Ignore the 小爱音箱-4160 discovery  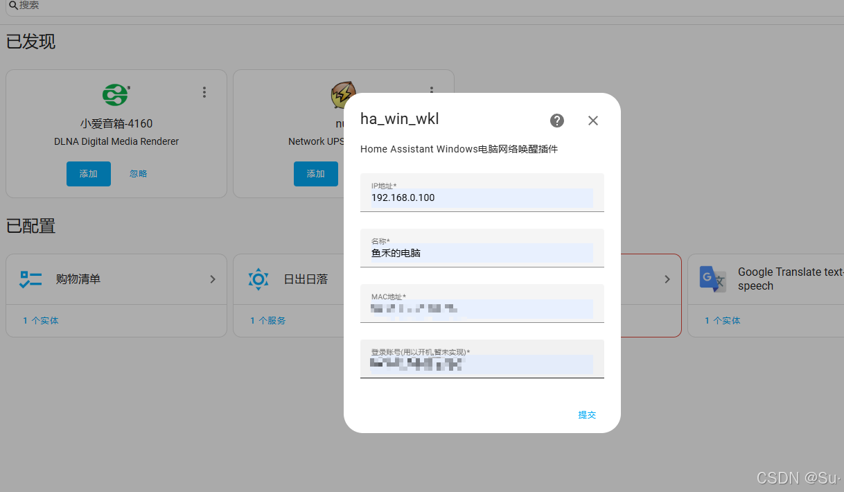point(139,174)
